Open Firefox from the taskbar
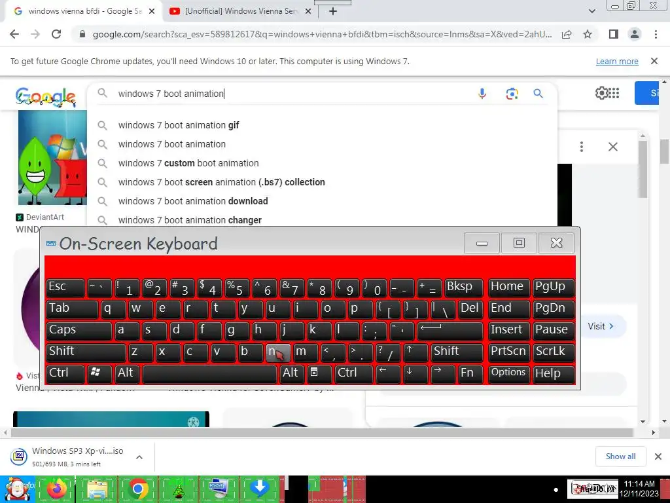The width and height of the screenshot is (670, 503). pos(57,489)
